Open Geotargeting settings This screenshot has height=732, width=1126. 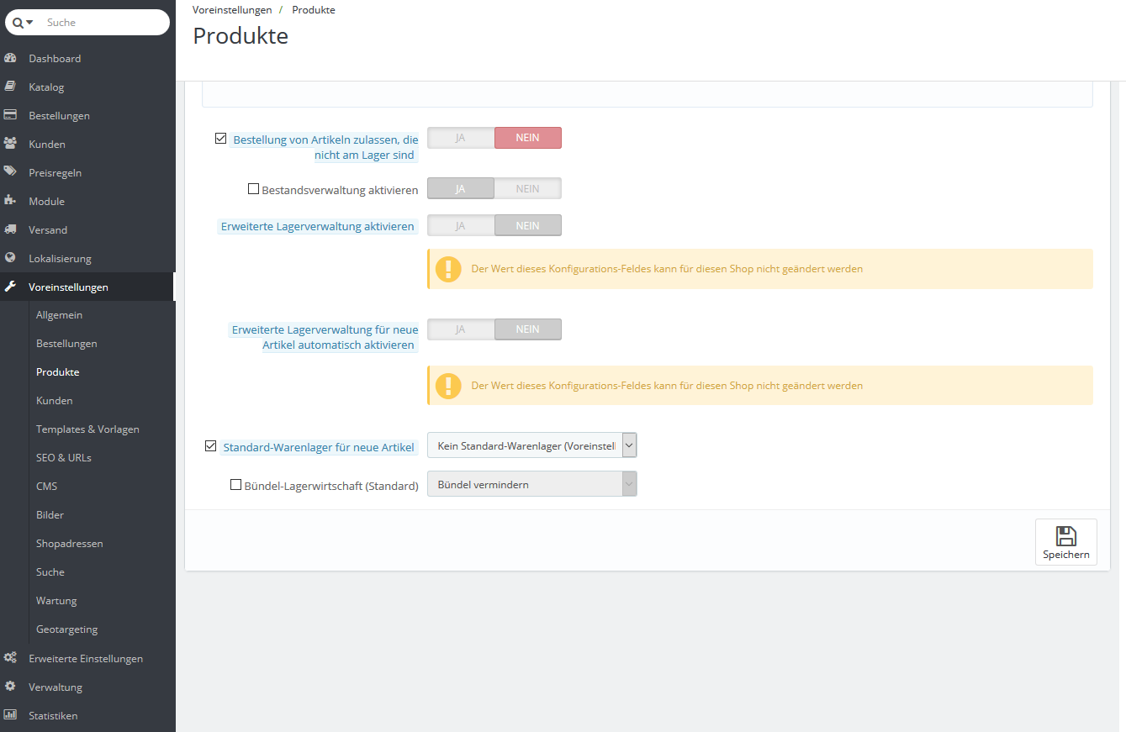[x=67, y=629]
